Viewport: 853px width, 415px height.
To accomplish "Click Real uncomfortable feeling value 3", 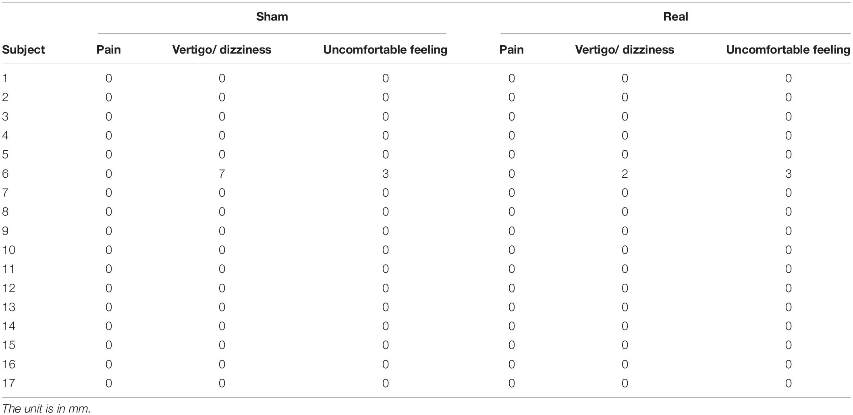I will (789, 174).
